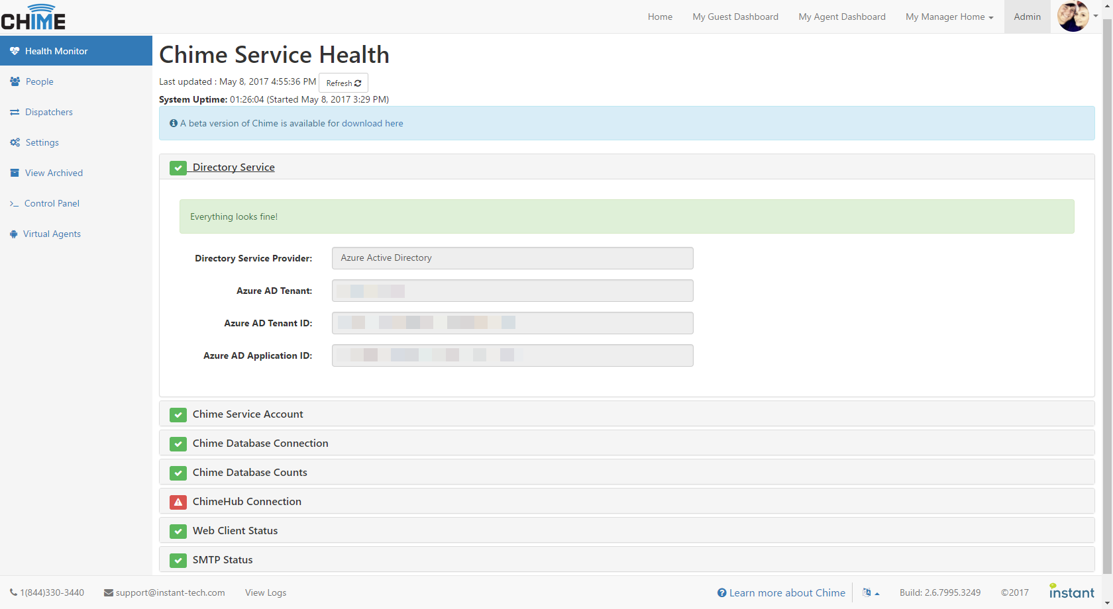Open My Guest Dashboard
This screenshot has width=1113, height=609.
pyautogui.click(x=735, y=17)
